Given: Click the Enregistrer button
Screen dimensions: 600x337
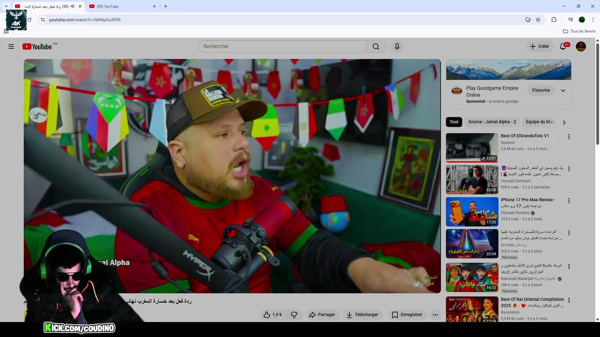Looking at the screenshot, I should 407,315.
